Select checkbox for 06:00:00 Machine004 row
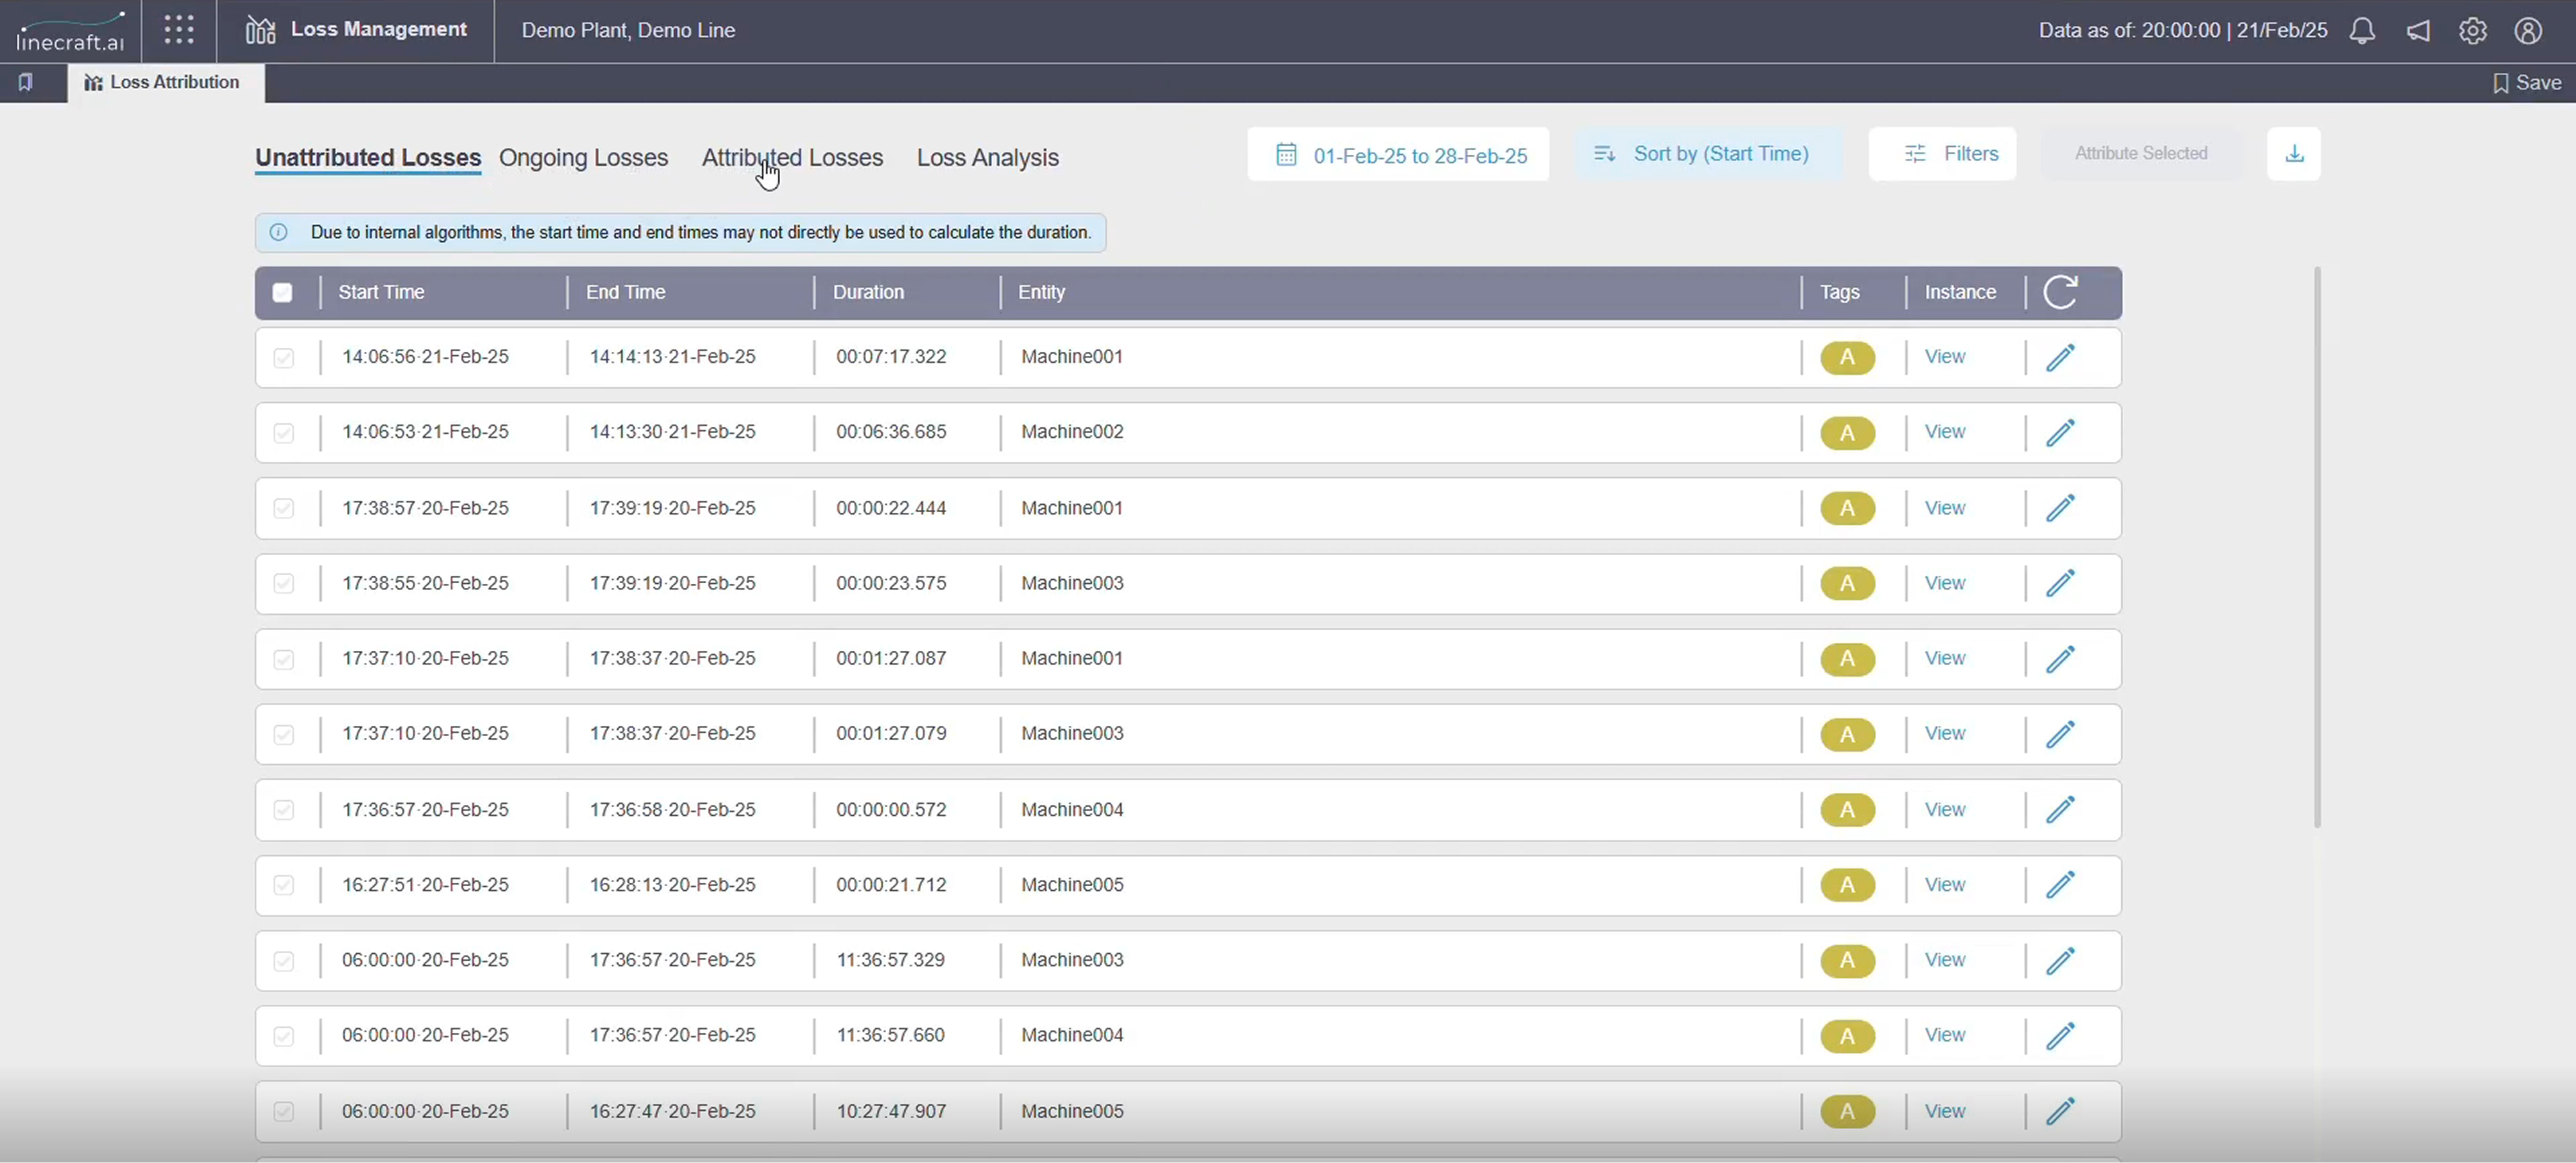The image size is (2576, 1163). pyautogui.click(x=284, y=1036)
